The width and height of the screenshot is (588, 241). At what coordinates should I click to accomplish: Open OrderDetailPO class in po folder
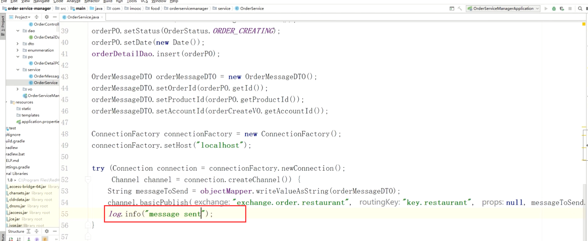point(44,63)
